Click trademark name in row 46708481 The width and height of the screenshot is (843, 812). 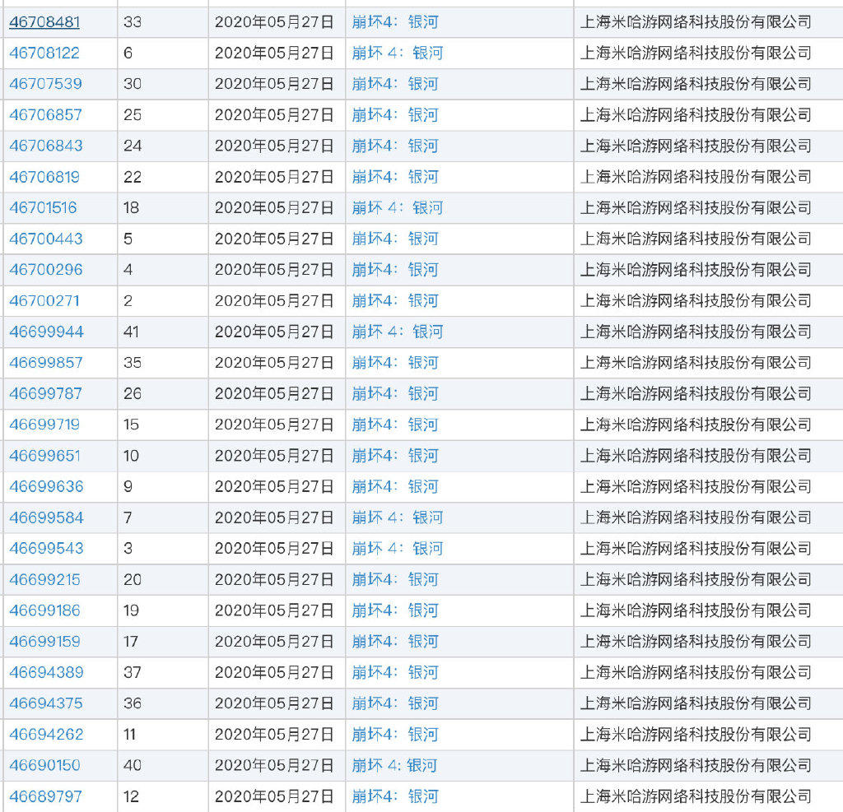tap(395, 22)
